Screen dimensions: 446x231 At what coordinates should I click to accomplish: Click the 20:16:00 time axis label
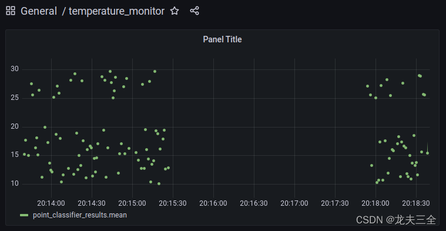click(x=213, y=203)
